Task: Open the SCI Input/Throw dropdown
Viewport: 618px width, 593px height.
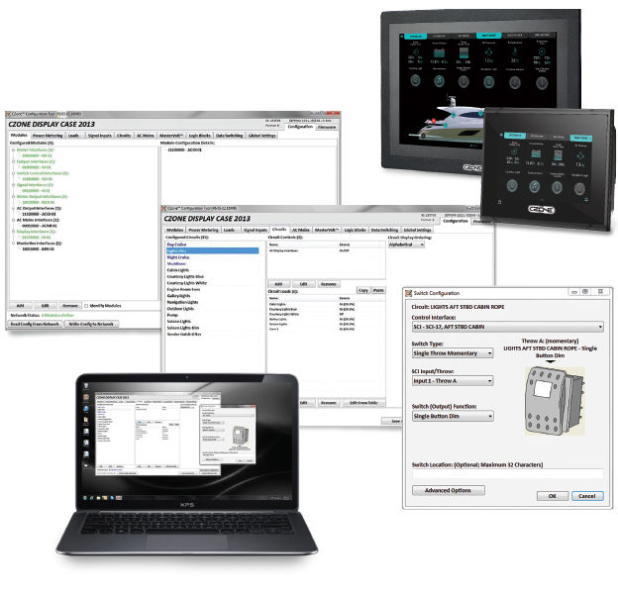Action: [x=453, y=381]
